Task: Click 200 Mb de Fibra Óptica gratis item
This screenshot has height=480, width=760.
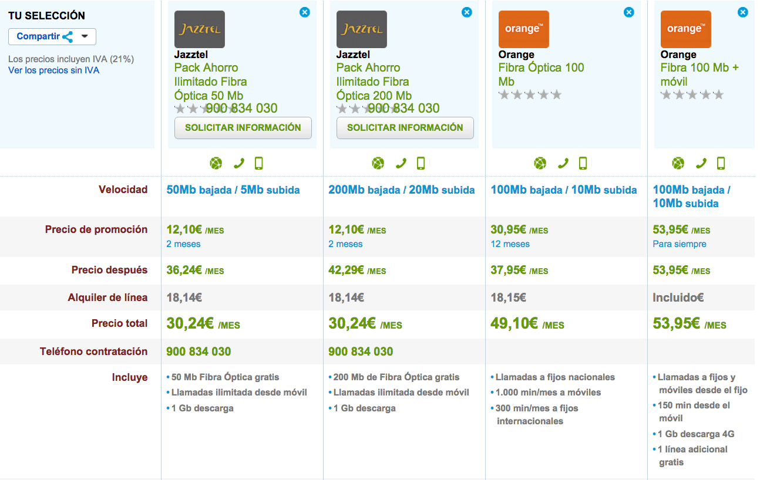Action: [x=396, y=377]
